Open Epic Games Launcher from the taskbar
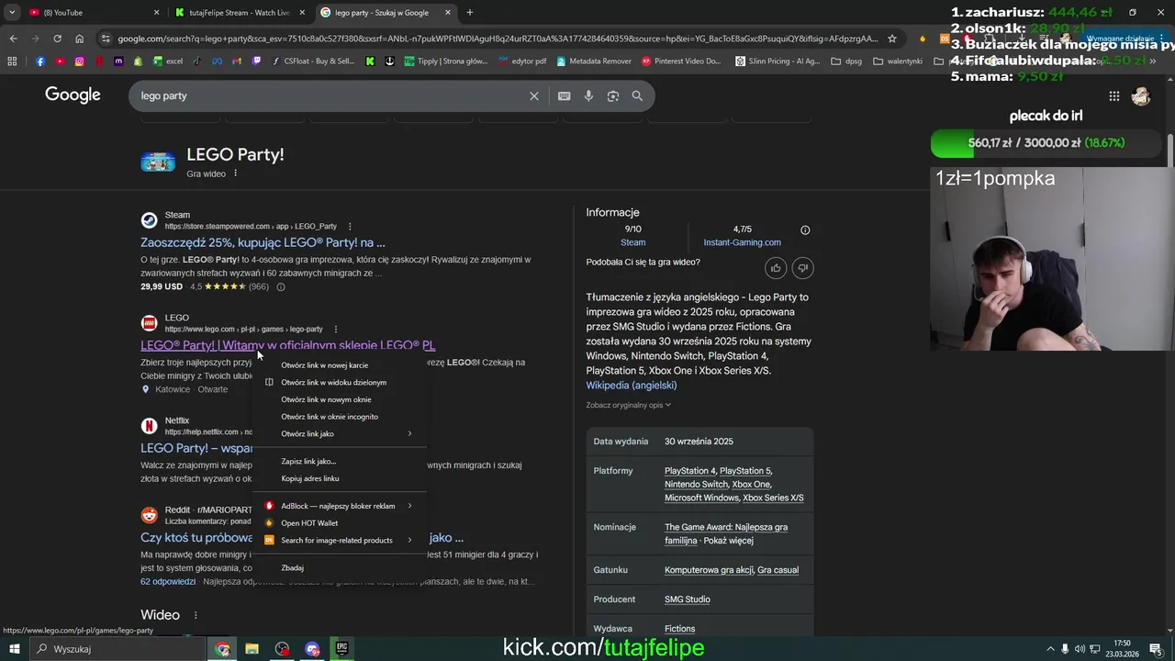 341,648
